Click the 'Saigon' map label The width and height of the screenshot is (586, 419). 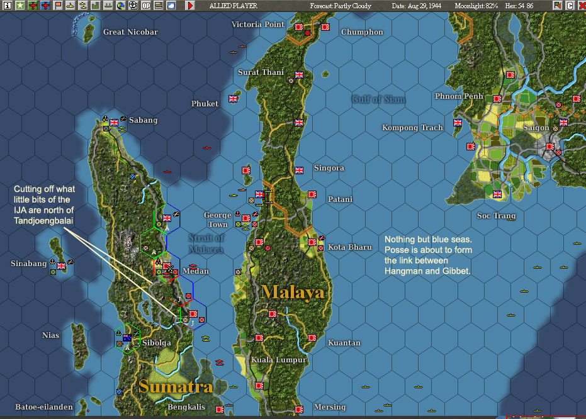(x=536, y=128)
